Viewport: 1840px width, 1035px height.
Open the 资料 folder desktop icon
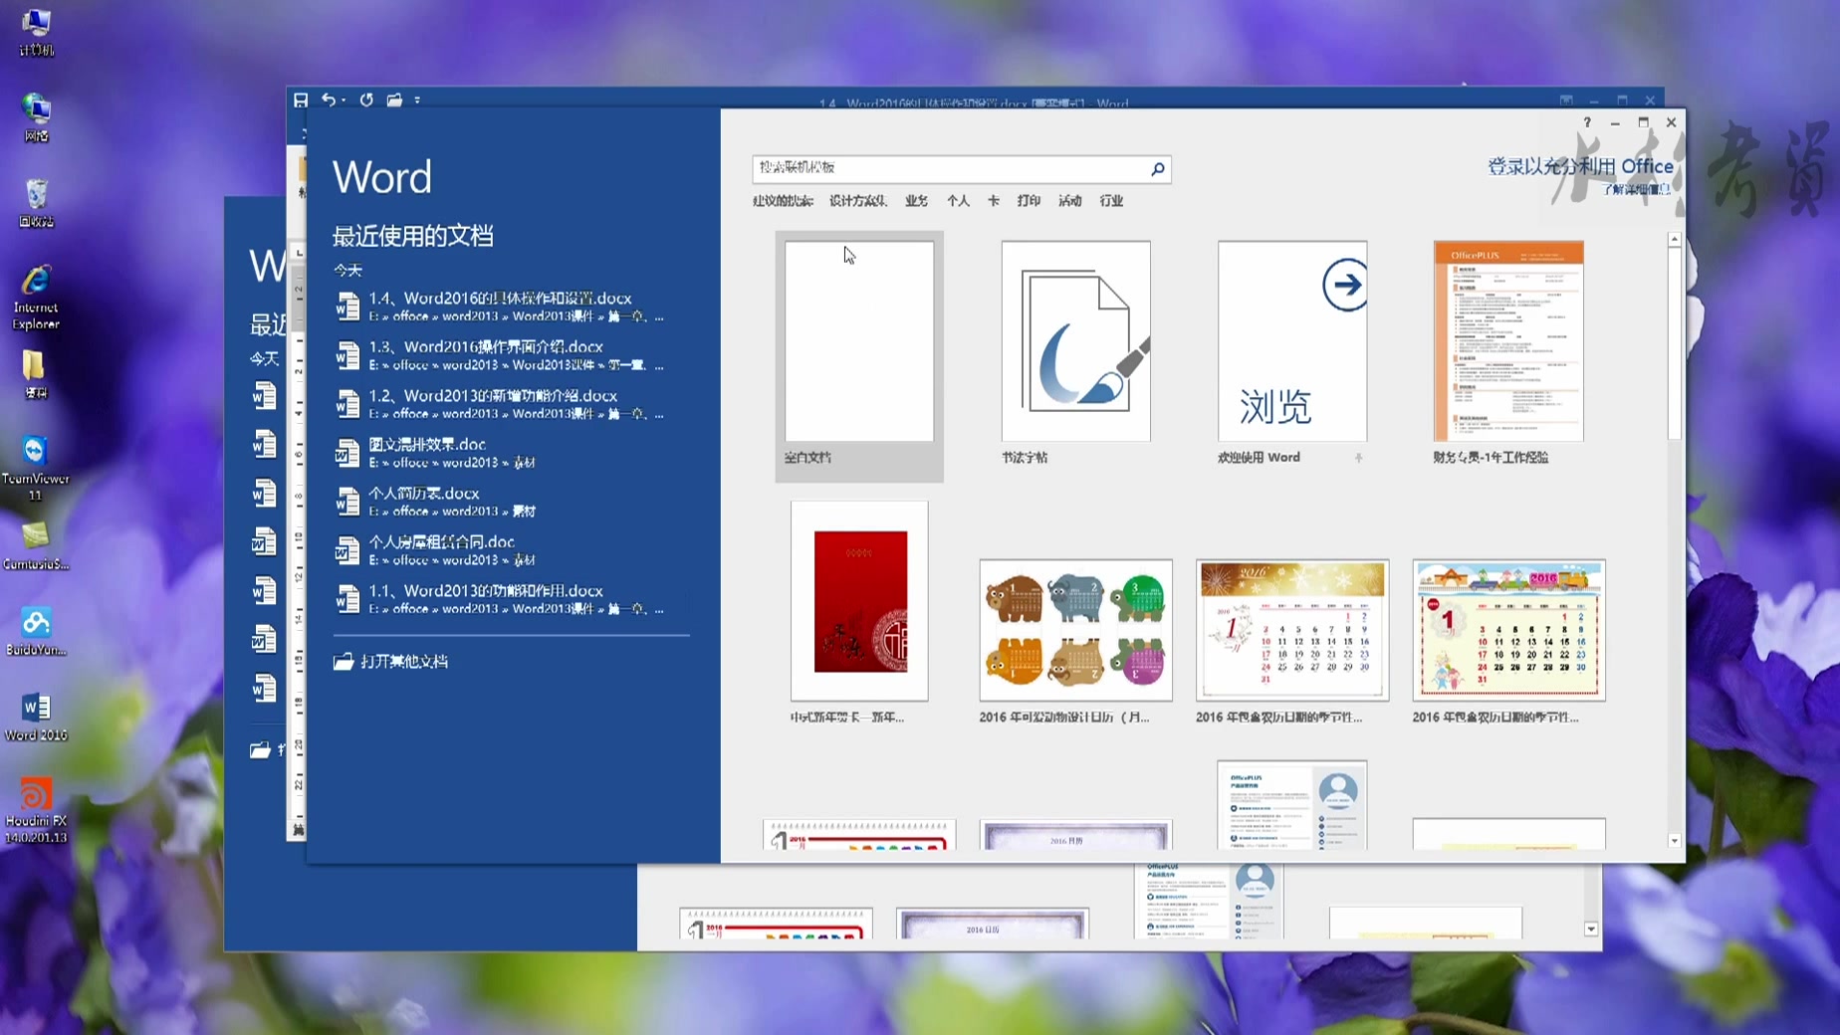(x=36, y=374)
